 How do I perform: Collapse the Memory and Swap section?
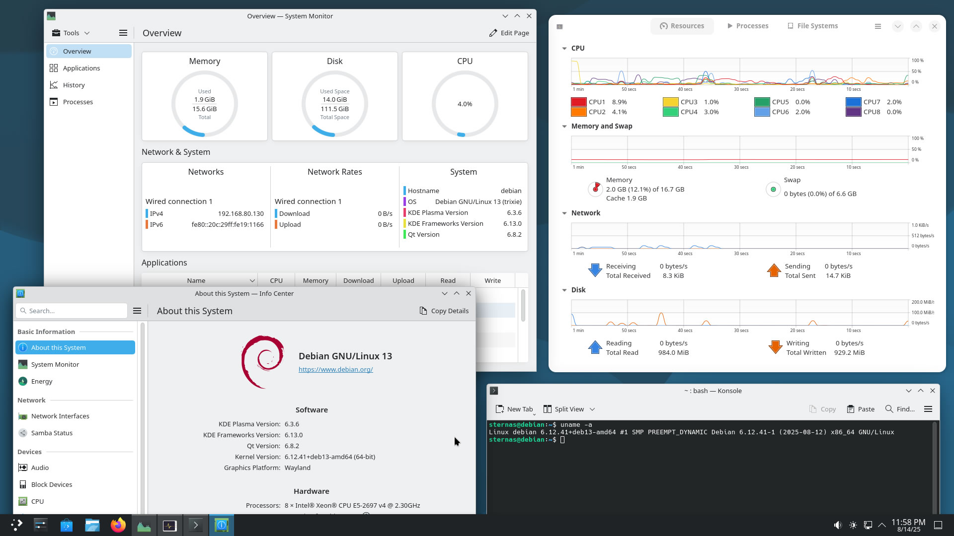click(x=564, y=126)
